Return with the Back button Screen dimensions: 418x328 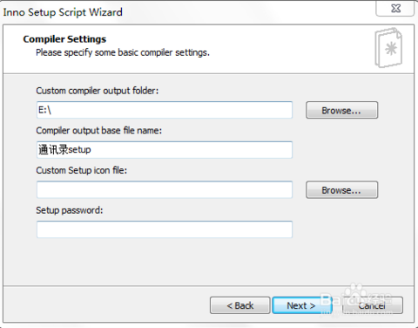point(240,305)
